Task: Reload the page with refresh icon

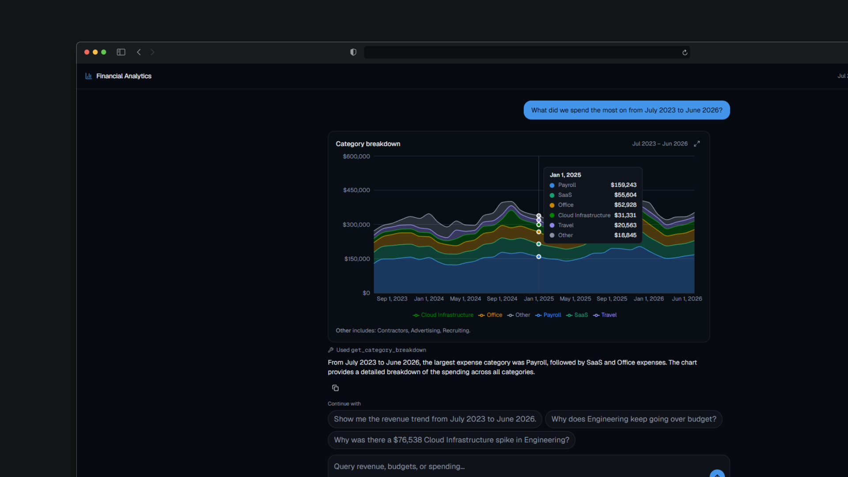Action: (x=685, y=53)
